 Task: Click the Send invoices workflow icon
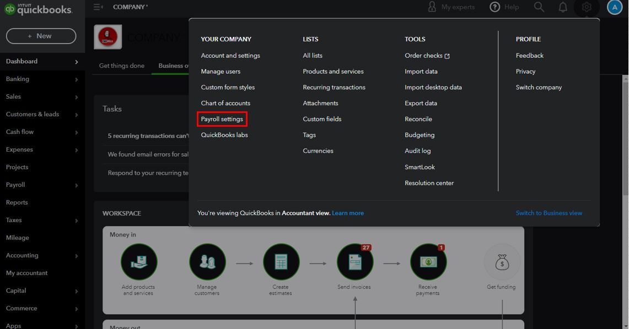coord(354,262)
